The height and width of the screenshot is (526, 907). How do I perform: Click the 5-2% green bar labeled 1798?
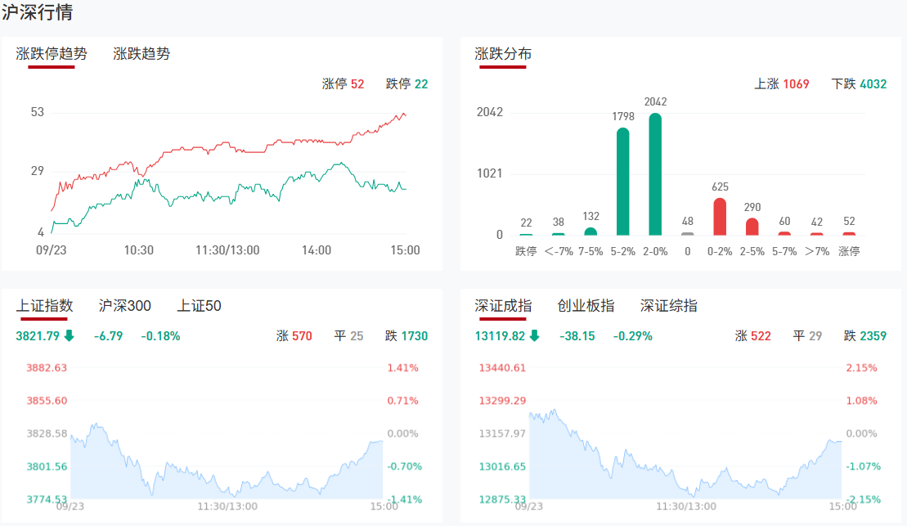tap(623, 182)
